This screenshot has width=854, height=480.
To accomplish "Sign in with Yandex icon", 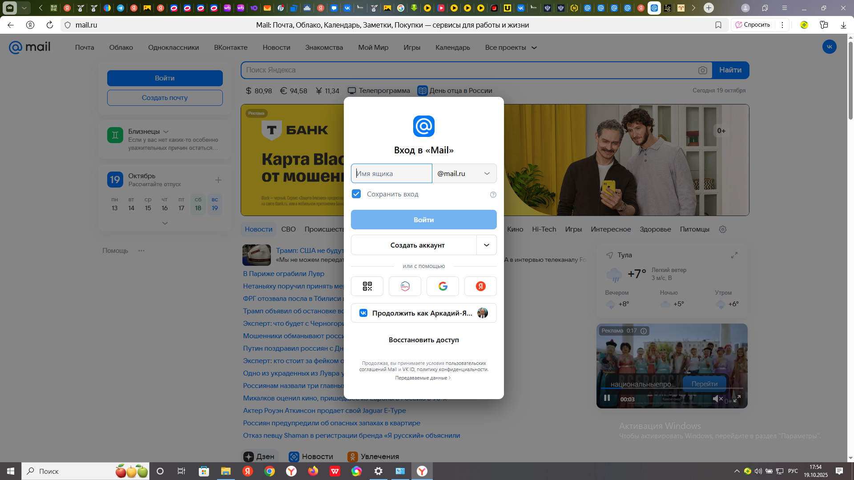I will click(480, 286).
